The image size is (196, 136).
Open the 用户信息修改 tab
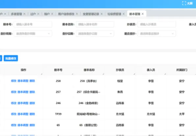66,14
